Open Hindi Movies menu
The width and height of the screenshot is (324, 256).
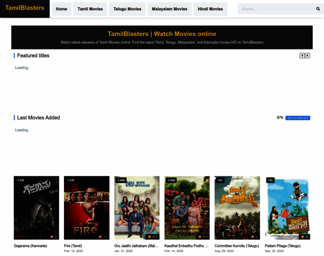pyautogui.click(x=210, y=9)
